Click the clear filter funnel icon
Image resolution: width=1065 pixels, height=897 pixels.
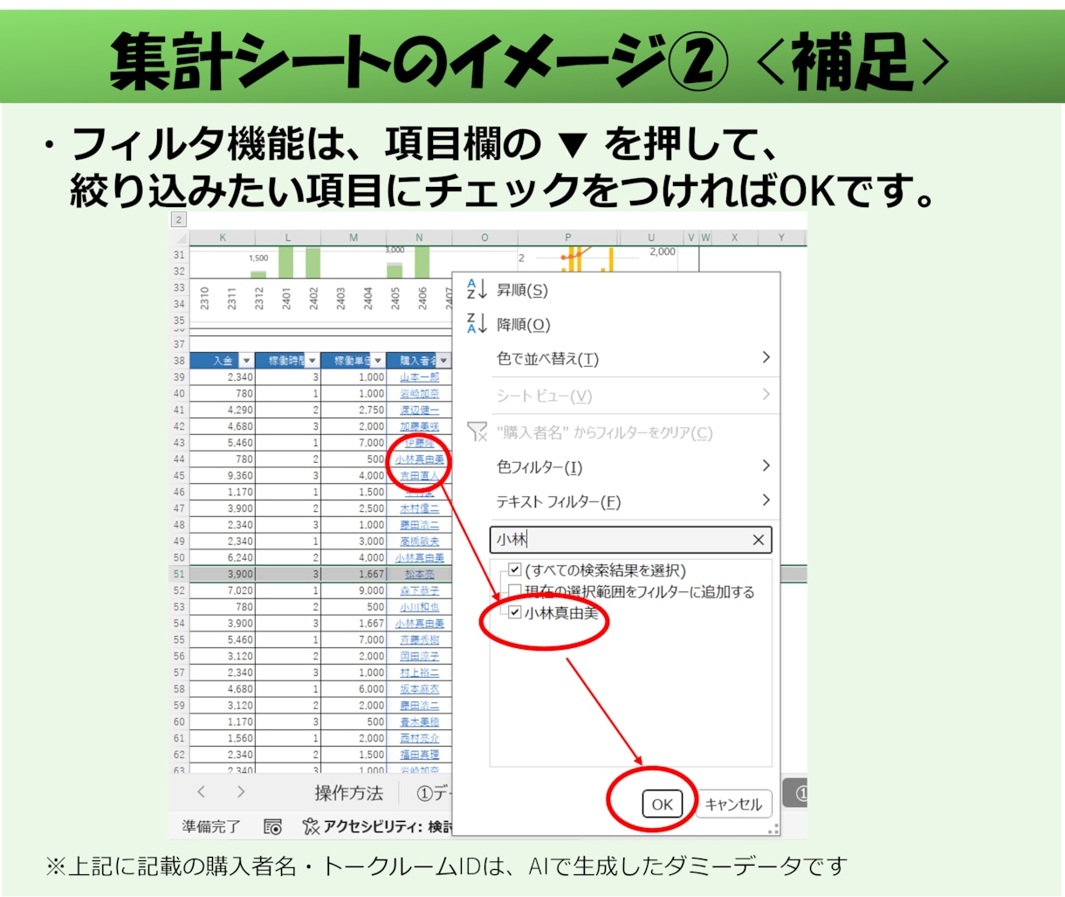[477, 431]
